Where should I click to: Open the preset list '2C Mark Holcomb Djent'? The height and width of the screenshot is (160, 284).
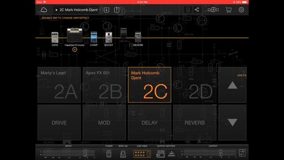77,10
